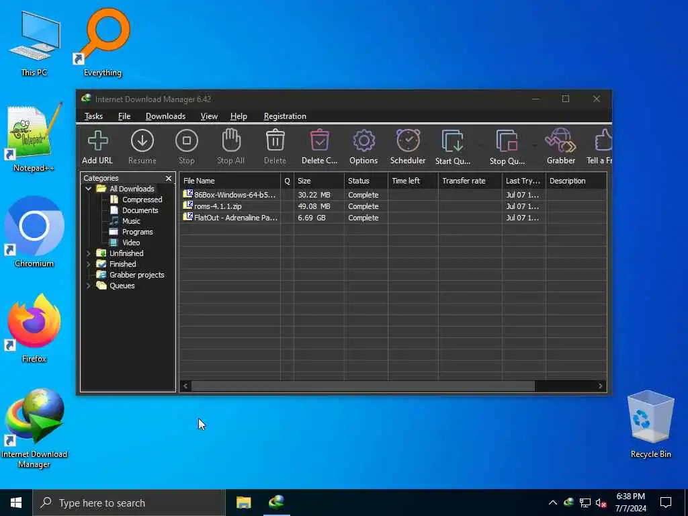Sort by Size column header
Image resolution: width=688 pixels, height=516 pixels.
point(319,181)
